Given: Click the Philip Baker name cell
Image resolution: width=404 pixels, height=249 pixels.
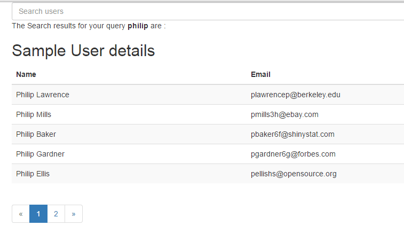Looking at the screenshot, I should click(36, 134).
